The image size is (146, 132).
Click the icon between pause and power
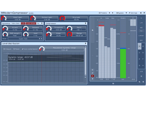point(93,73)
